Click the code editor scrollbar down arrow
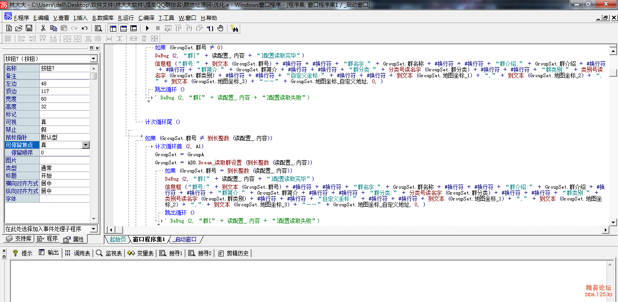Screen dimensions: 618x302 tap(613, 222)
